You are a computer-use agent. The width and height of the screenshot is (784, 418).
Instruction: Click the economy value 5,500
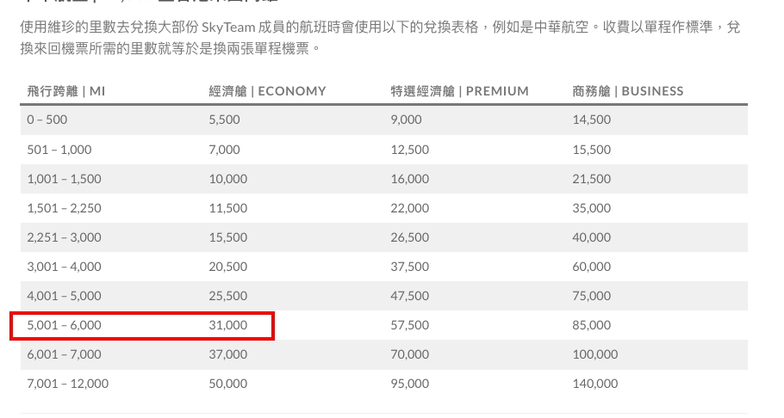coord(225,120)
